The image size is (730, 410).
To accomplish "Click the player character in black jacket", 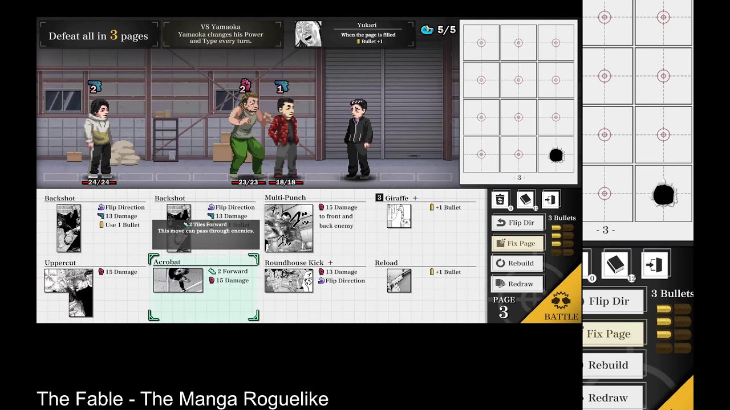I will [x=359, y=138].
